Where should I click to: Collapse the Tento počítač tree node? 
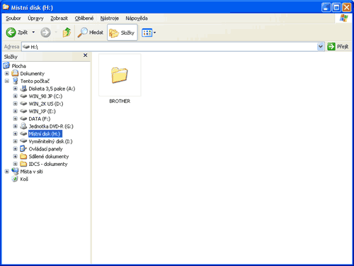pyautogui.click(x=7, y=81)
